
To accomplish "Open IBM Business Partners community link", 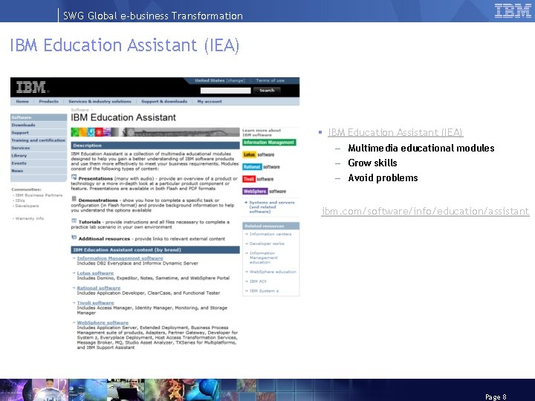I will pyautogui.click(x=39, y=195).
